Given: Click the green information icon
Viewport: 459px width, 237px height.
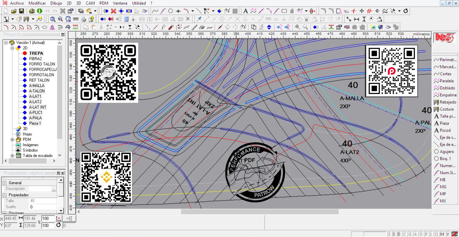Looking at the screenshot, I should 39,11.
